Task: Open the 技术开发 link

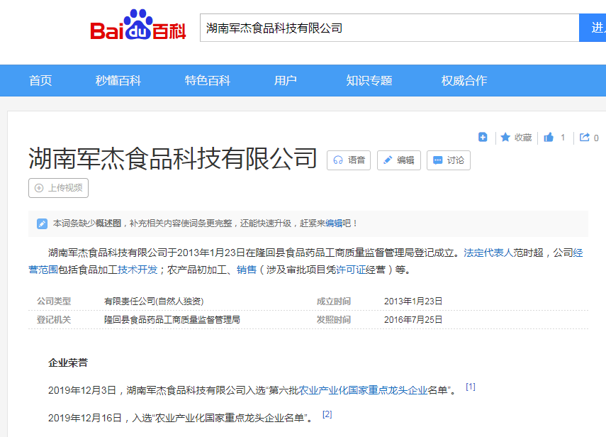Action: tap(138, 270)
